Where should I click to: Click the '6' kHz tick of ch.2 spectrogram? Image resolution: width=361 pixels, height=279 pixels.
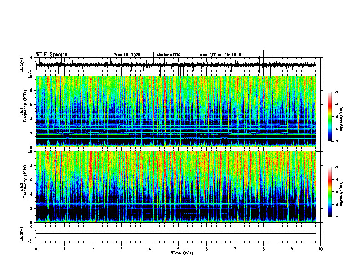point(32,180)
